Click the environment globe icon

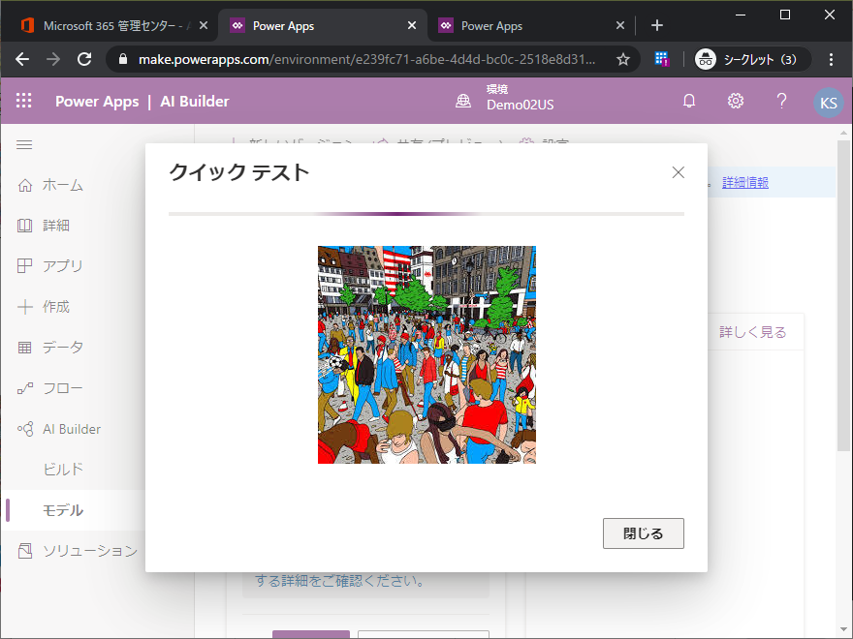coord(463,101)
